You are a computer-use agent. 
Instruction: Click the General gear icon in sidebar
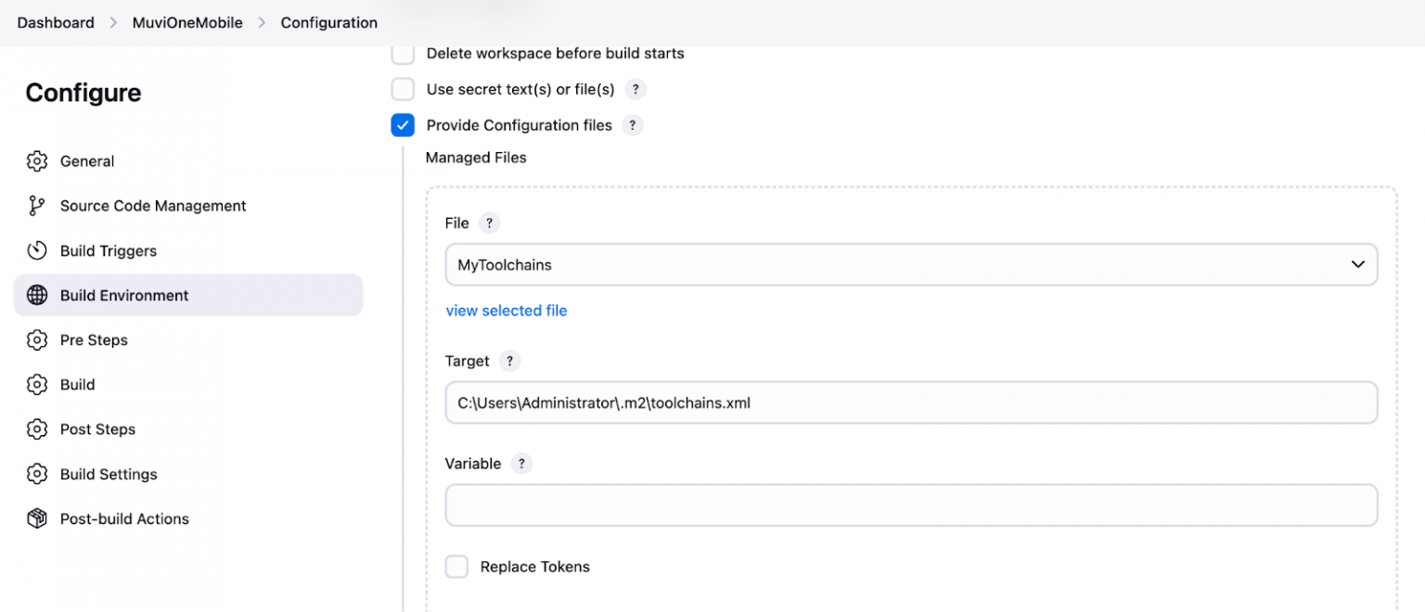37,160
